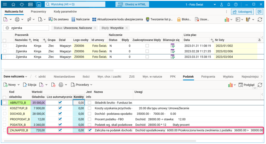Open Nowy dropdown arrow
This screenshot has width=266, height=144.
[19, 85]
